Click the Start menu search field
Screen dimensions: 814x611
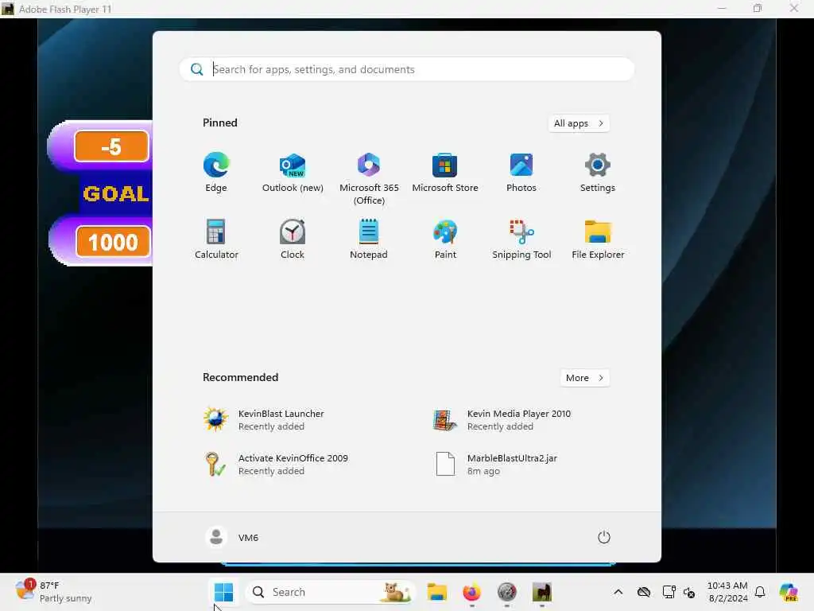pyautogui.click(x=406, y=69)
